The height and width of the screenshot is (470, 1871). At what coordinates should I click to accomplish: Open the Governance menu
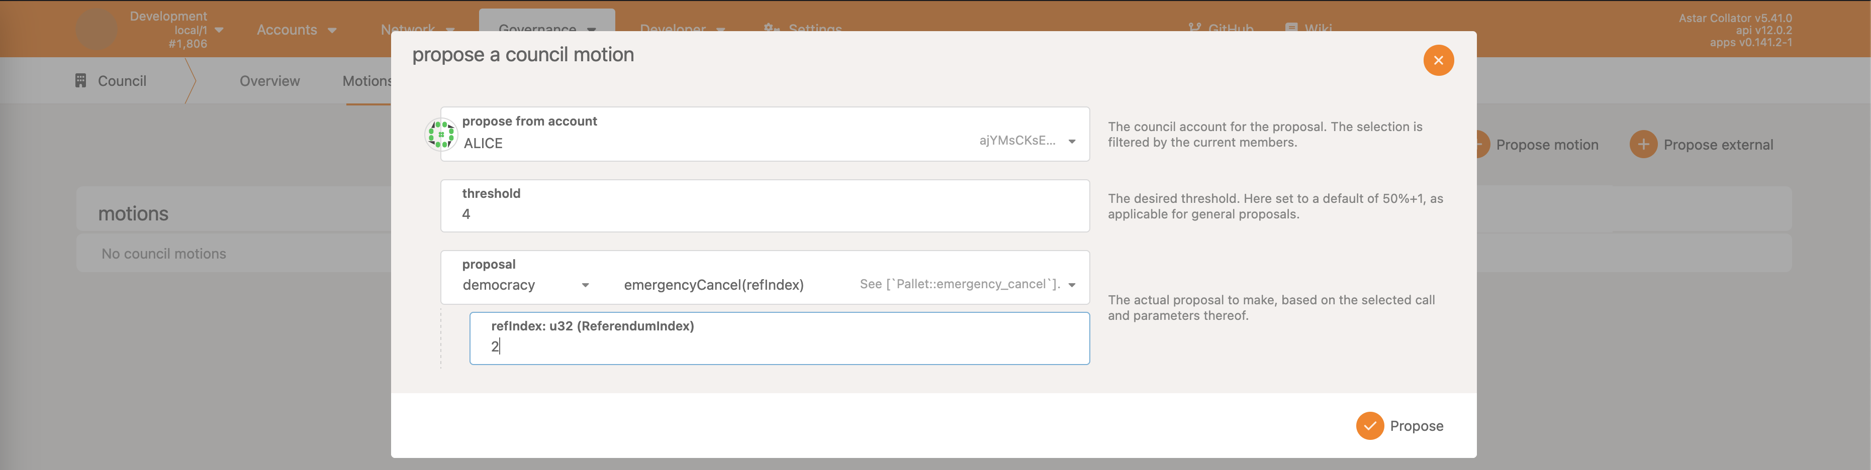tap(546, 28)
